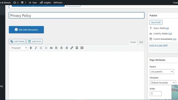178x100 pixels.
Task: Insert a numbered list
Action: [x=46, y=48]
